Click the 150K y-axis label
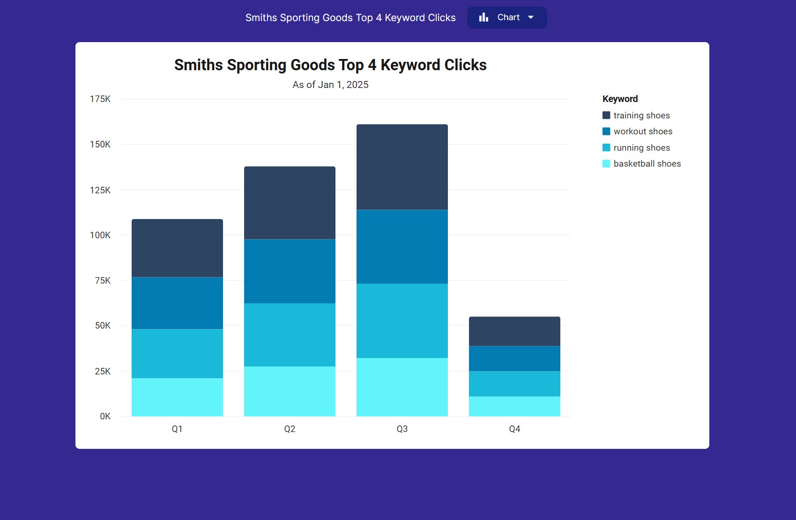Viewport: 796px width, 520px height. (x=100, y=145)
